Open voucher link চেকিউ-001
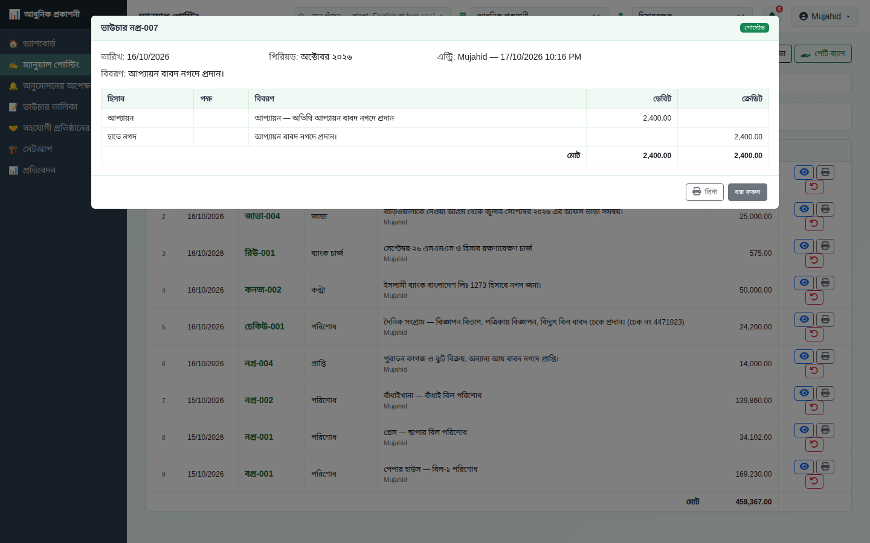The image size is (870, 543). (265, 326)
